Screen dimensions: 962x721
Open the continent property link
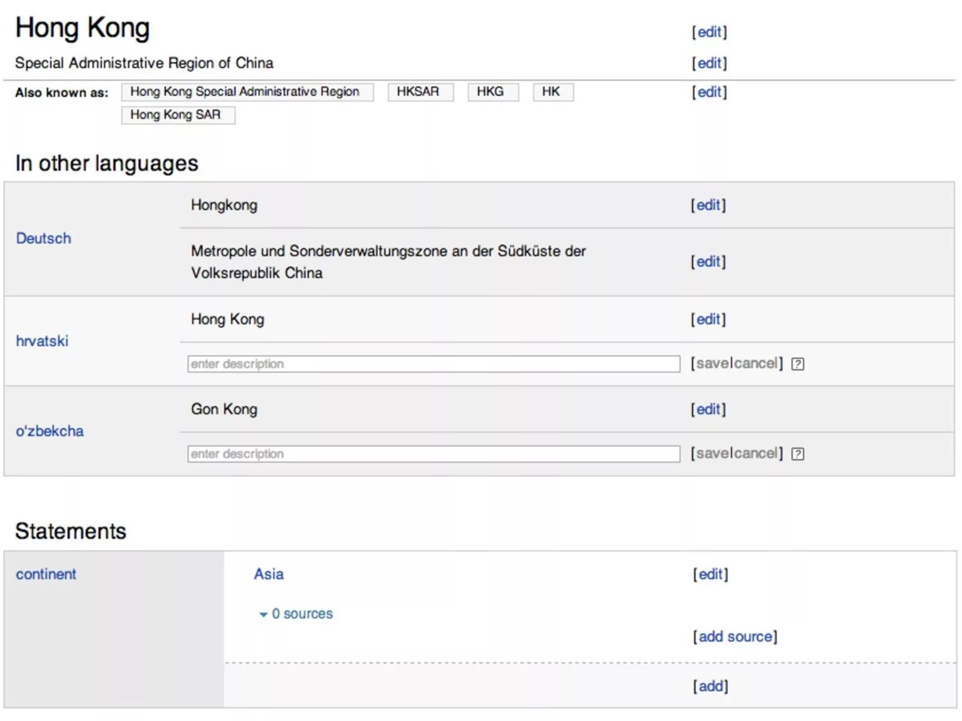pos(46,574)
